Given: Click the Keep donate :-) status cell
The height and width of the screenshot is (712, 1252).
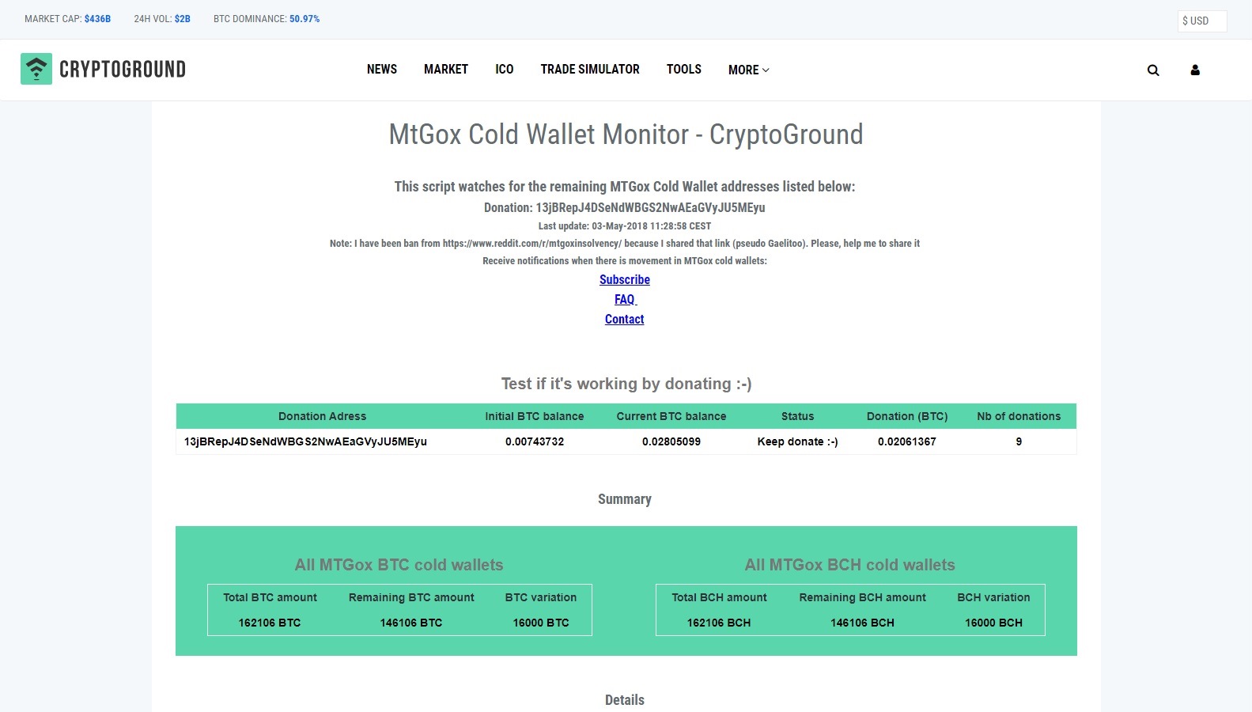Looking at the screenshot, I should click(x=797, y=441).
